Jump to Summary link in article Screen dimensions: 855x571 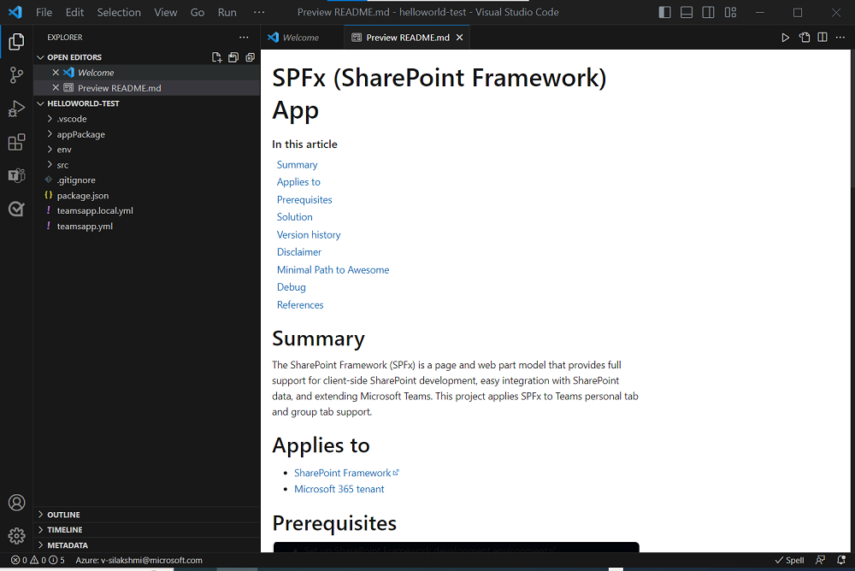coord(298,165)
